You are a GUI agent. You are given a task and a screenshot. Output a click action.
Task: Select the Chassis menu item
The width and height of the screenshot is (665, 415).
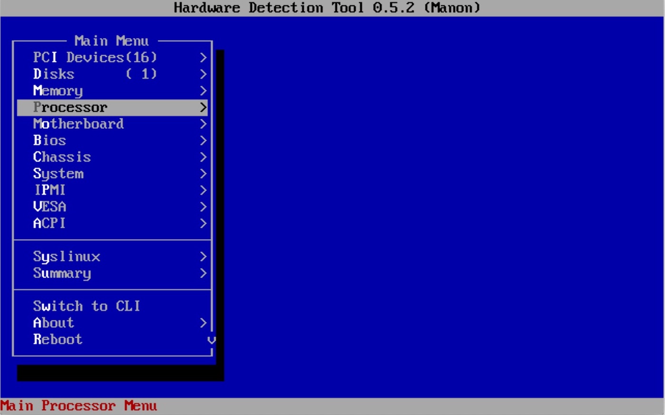pyautogui.click(x=62, y=157)
